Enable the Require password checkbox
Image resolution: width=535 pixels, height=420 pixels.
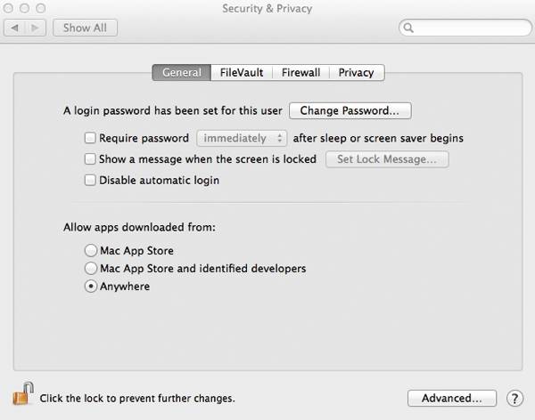(90, 138)
